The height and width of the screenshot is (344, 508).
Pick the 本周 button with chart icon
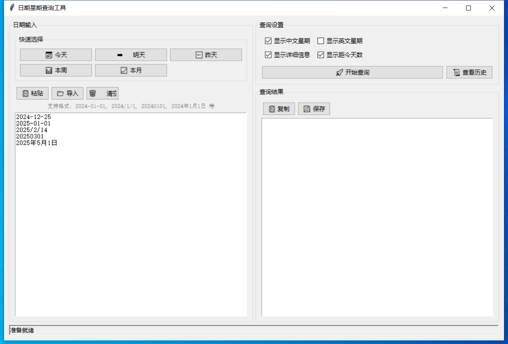coord(56,70)
